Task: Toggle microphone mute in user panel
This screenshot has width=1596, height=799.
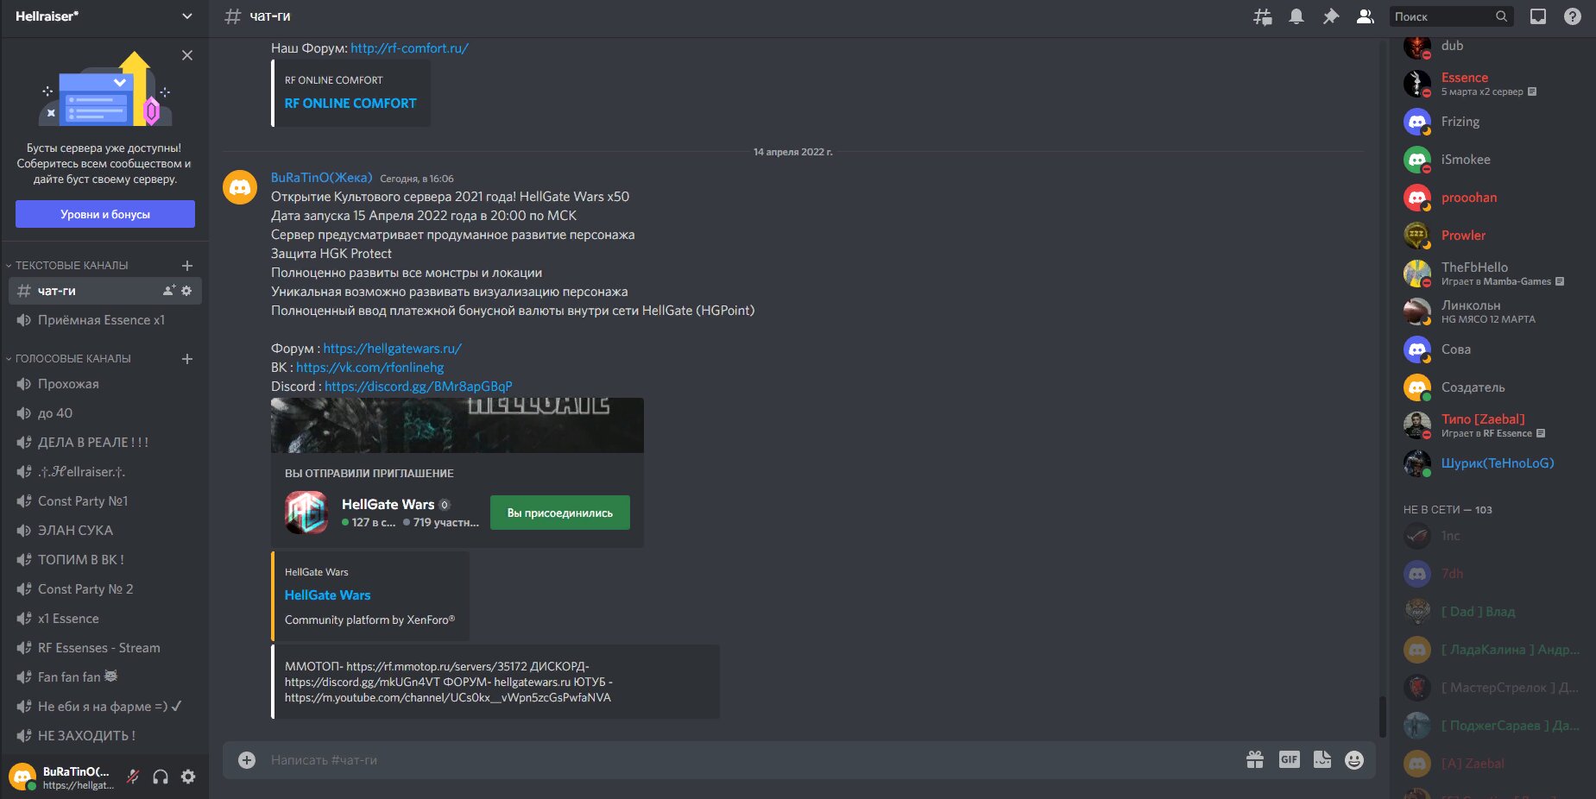Action: (133, 777)
